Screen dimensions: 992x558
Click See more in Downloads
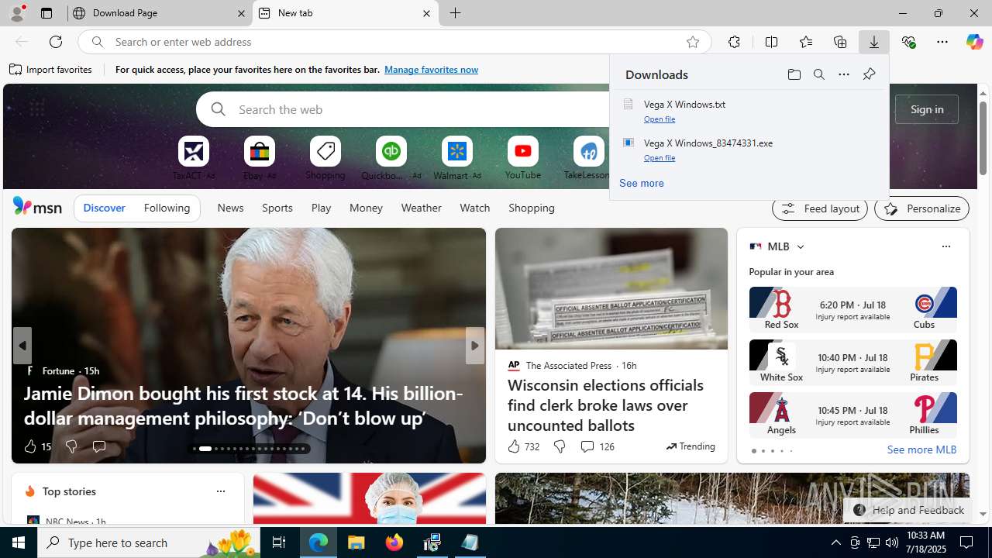(x=641, y=183)
